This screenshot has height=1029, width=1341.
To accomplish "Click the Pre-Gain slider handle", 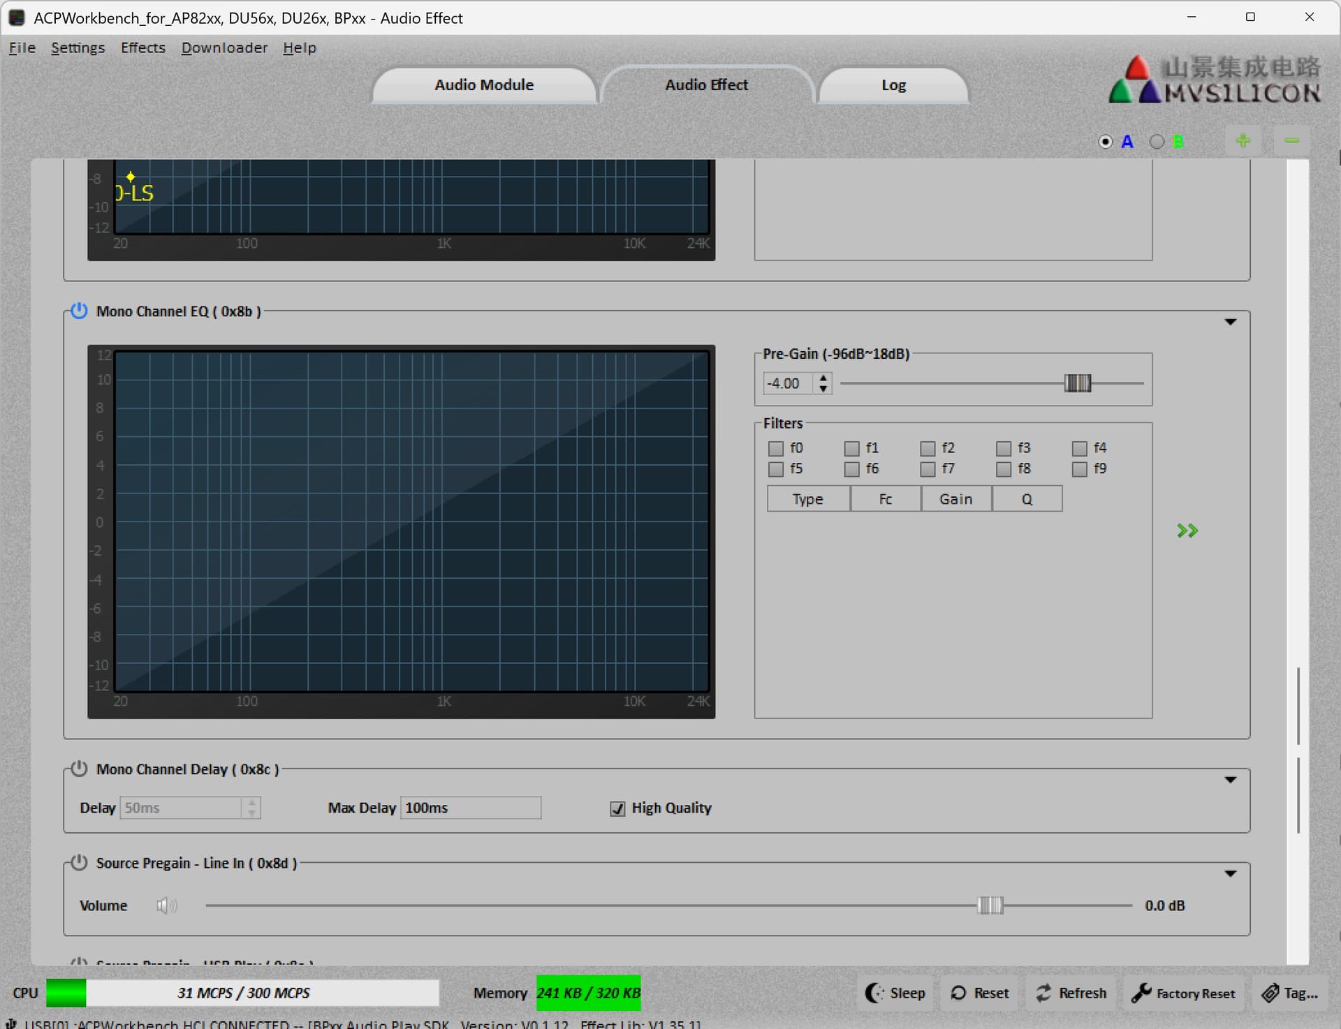I will [1077, 383].
